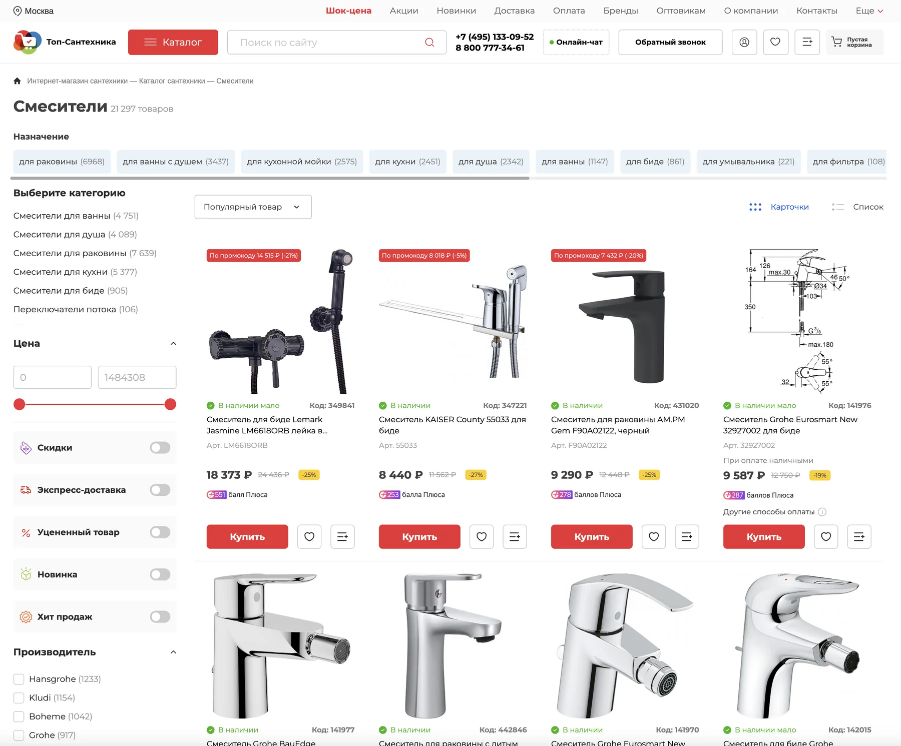The image size is (901, 746).
Task: Click the 253 Plus points badge
Action: click(x=389, y=495)
